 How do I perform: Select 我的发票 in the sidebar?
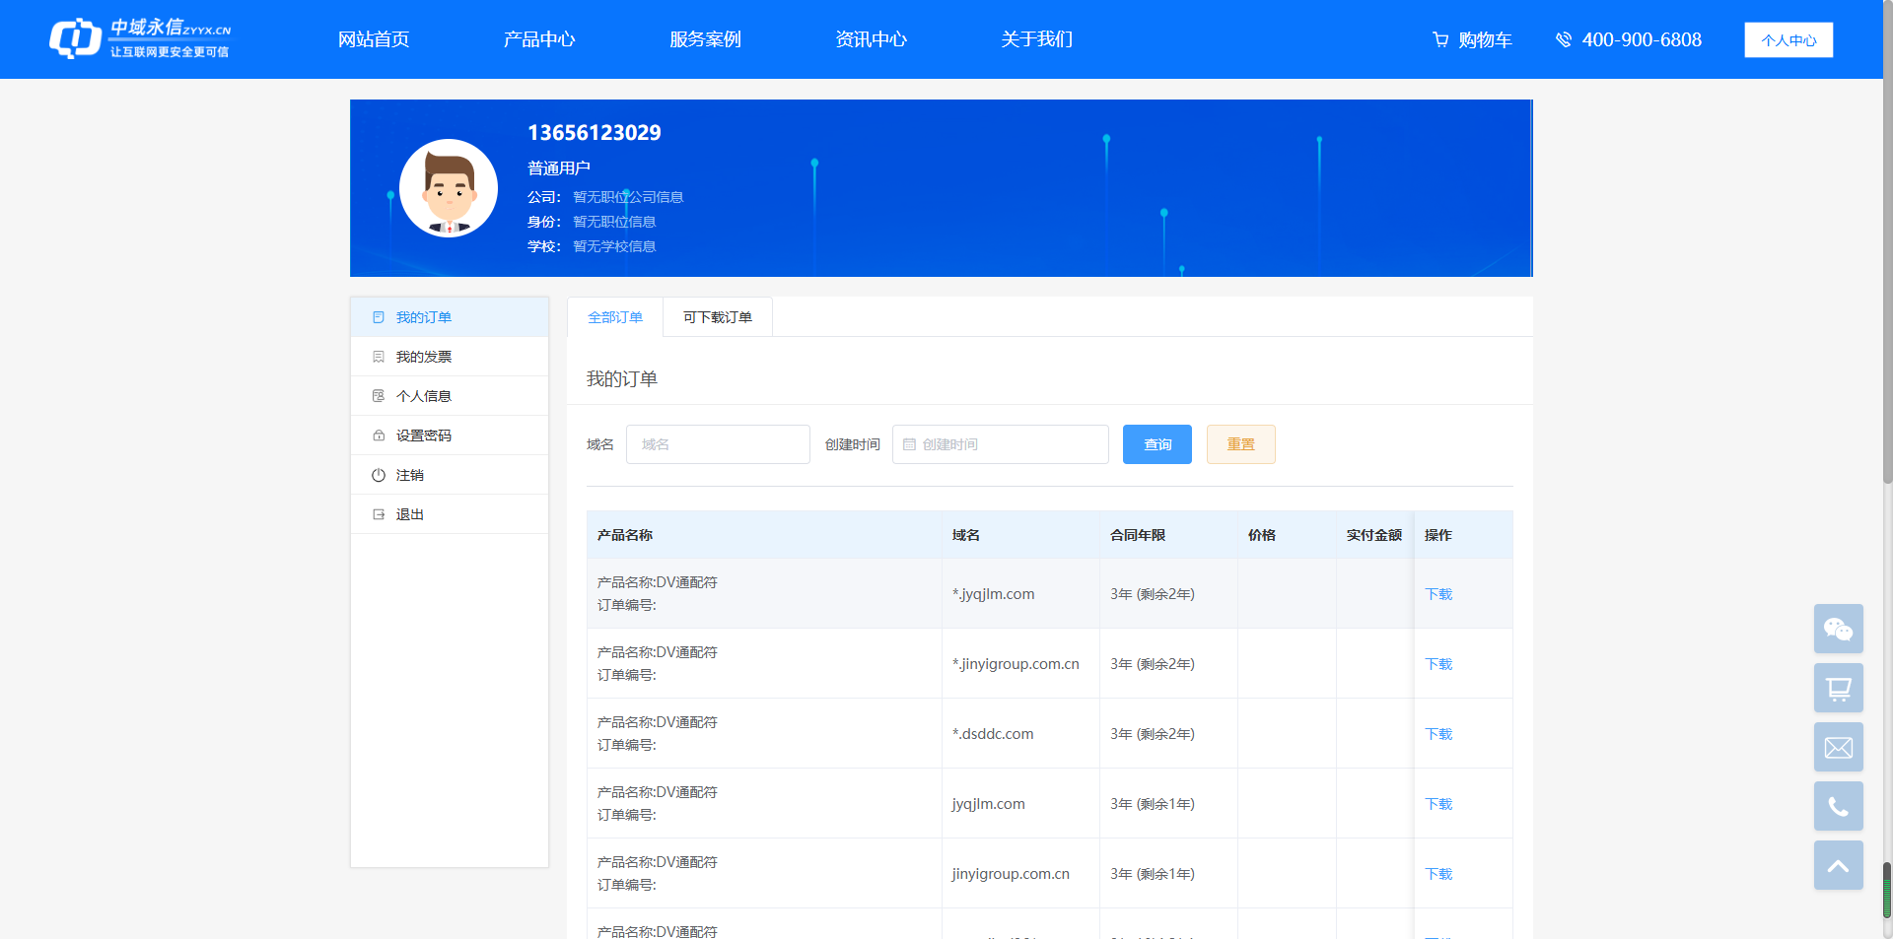[x=424, y=356]
